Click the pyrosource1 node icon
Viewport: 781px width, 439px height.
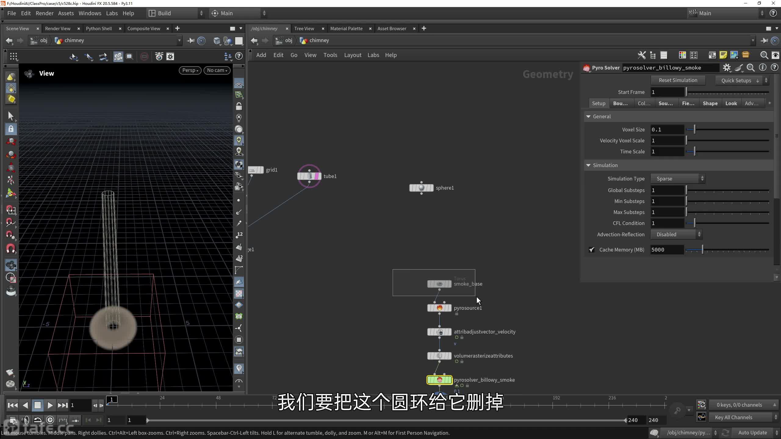[439, 308]
